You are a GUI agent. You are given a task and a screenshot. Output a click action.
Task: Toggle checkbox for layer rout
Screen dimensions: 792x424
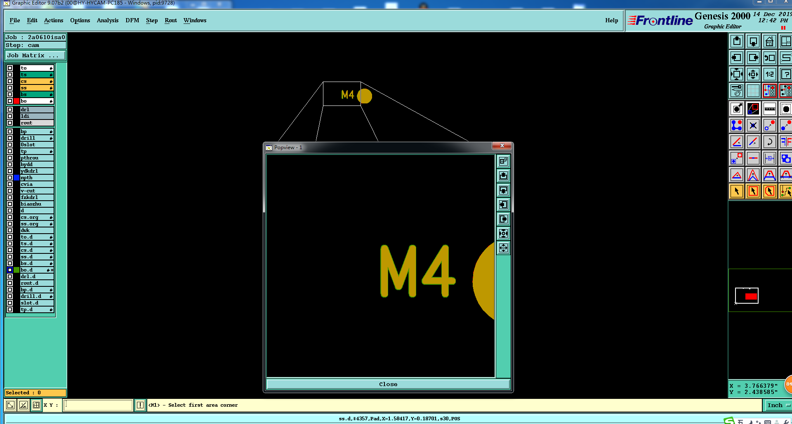[10, 123]
